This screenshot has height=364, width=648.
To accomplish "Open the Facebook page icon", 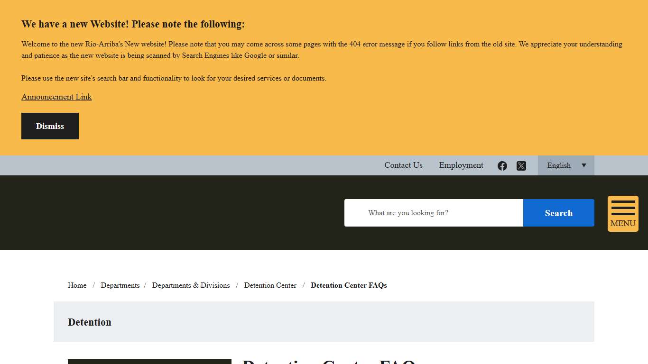I will point(502,166).
